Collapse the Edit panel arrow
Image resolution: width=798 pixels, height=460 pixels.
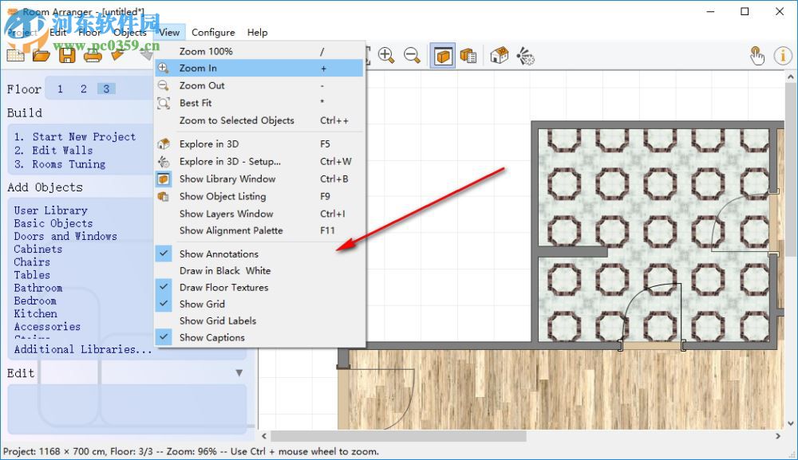tap(239, 373)
